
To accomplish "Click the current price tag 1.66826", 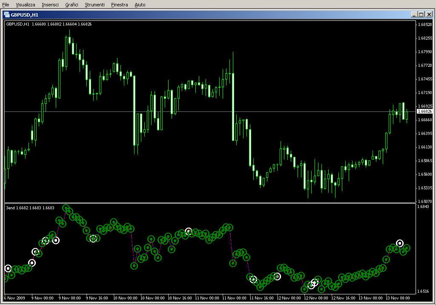I will click(425, 111).
